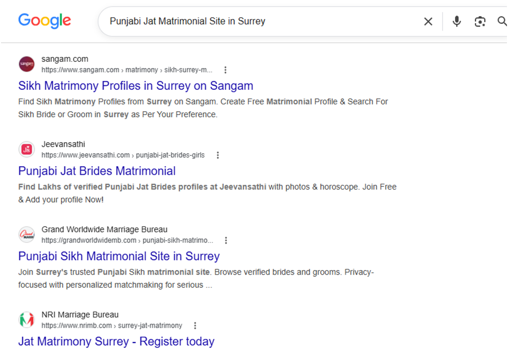The image size is (508, 350).
Task: Click the jeevansathi.com punjabi-jat-brides-girls URL
Action: point(123,155)
